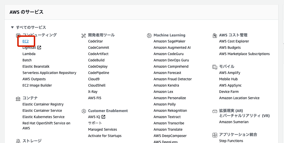Open Amazon Forecast
Image resolution: width=284 pixels, height=143 pixels.
coord(168,73)
